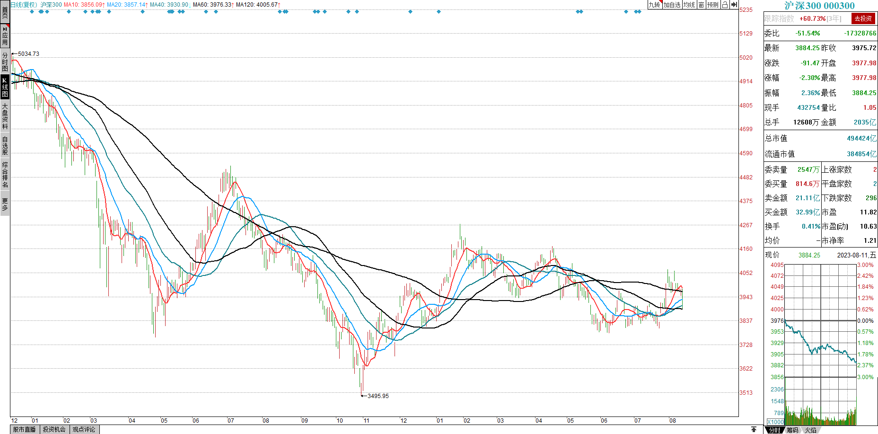Open the 观点评论 bottom tab
Viewport: 878px width, 434px height.
[84, 429]
